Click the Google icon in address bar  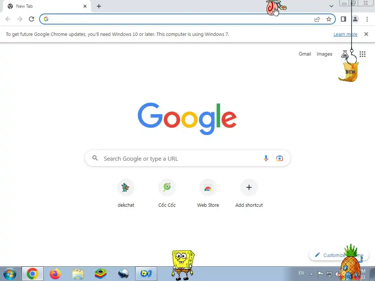click(x=46, y=19)
